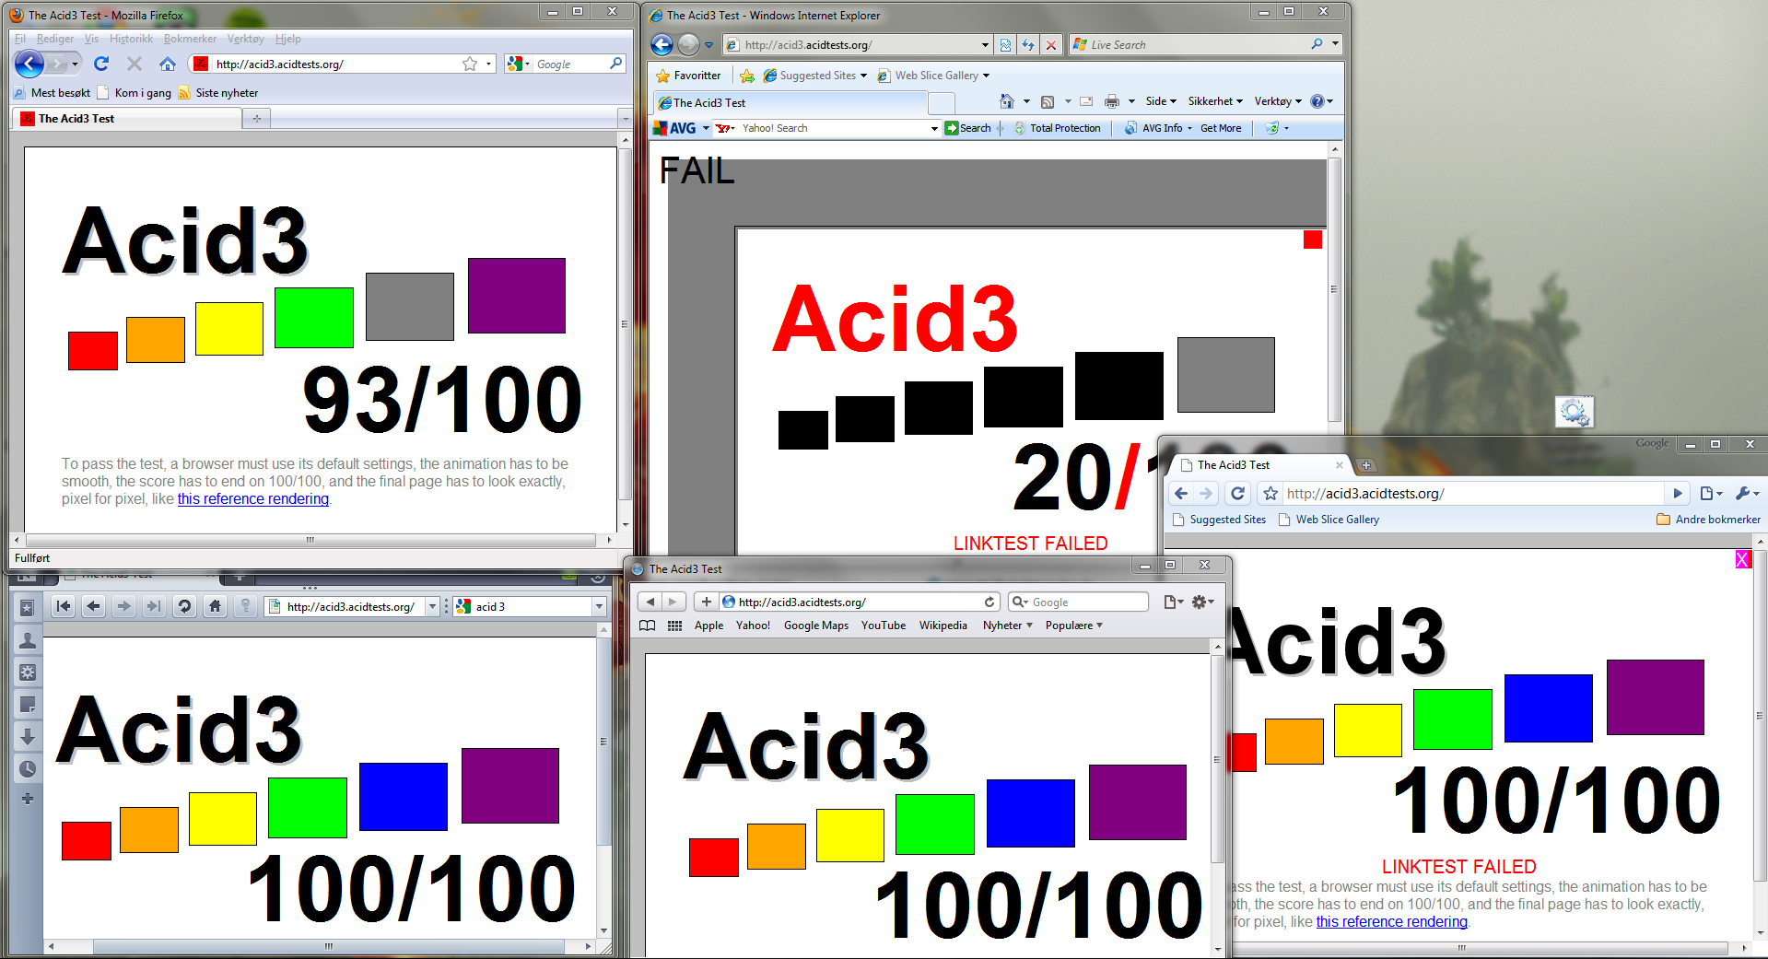This screenshot has width=1768, height=959.
Task: Open Safari Nyheter bookmarks dropdown
Action: (1008, 626)
